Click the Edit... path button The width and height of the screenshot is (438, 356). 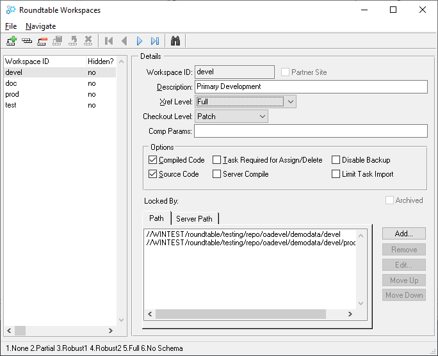click(x=404, y=264)
